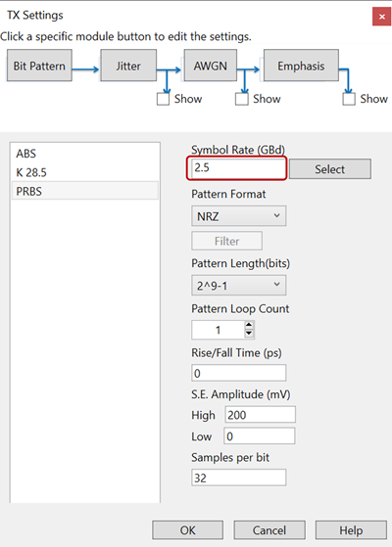The height and width of the screenshot is (547, 392).
Task: Enable Show checkbox after Jitter
Action: 163,99
